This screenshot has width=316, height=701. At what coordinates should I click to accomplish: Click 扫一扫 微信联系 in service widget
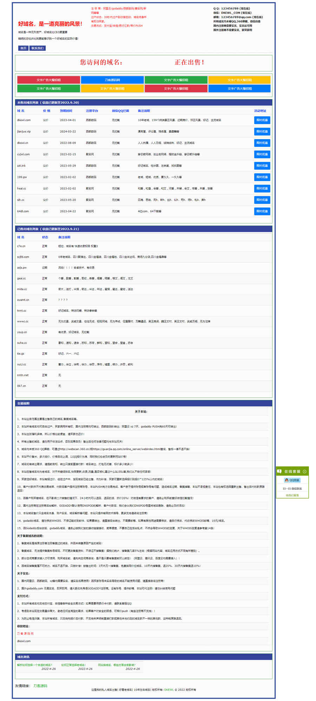[x=292, y=488]
